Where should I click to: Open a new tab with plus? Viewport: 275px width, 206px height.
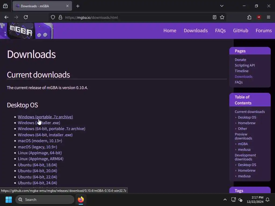point(78,6)
